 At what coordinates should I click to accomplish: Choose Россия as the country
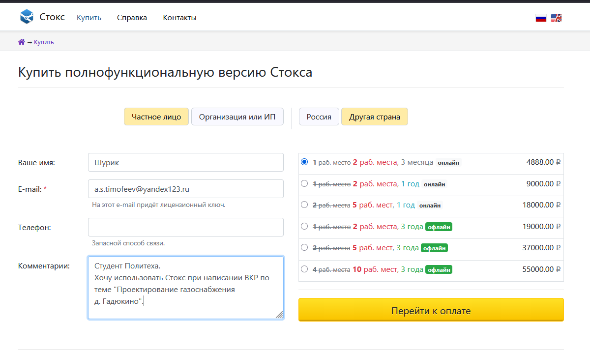319,117
